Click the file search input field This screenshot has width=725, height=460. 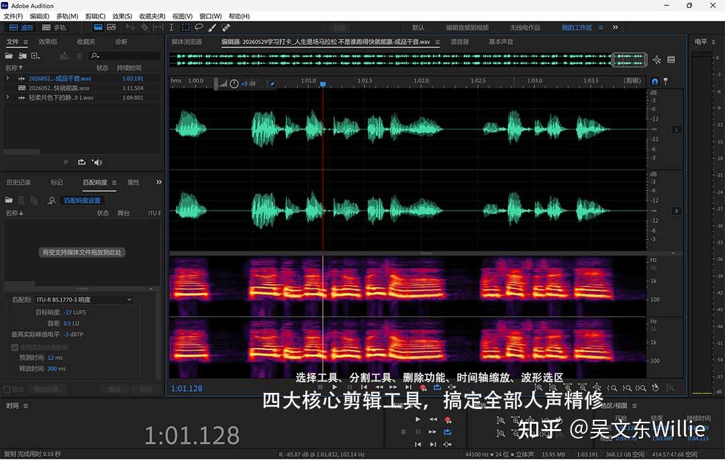(x=125, y=56)
